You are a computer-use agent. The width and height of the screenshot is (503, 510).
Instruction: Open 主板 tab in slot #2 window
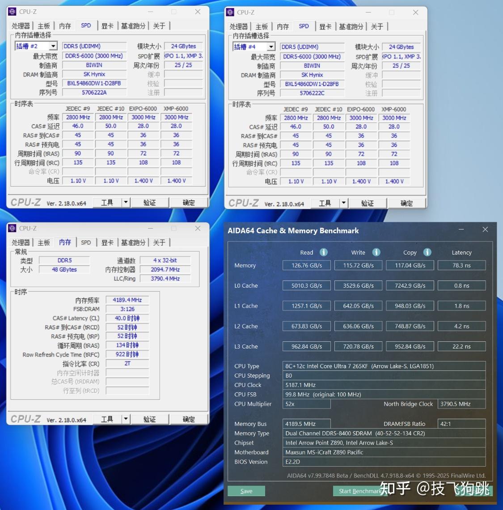point(43,25)
